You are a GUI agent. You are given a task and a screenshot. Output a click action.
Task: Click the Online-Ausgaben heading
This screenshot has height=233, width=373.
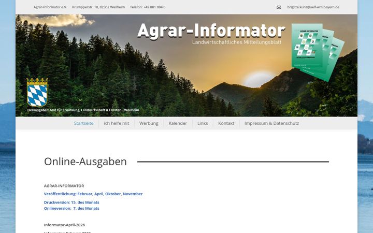click(85, 162)
